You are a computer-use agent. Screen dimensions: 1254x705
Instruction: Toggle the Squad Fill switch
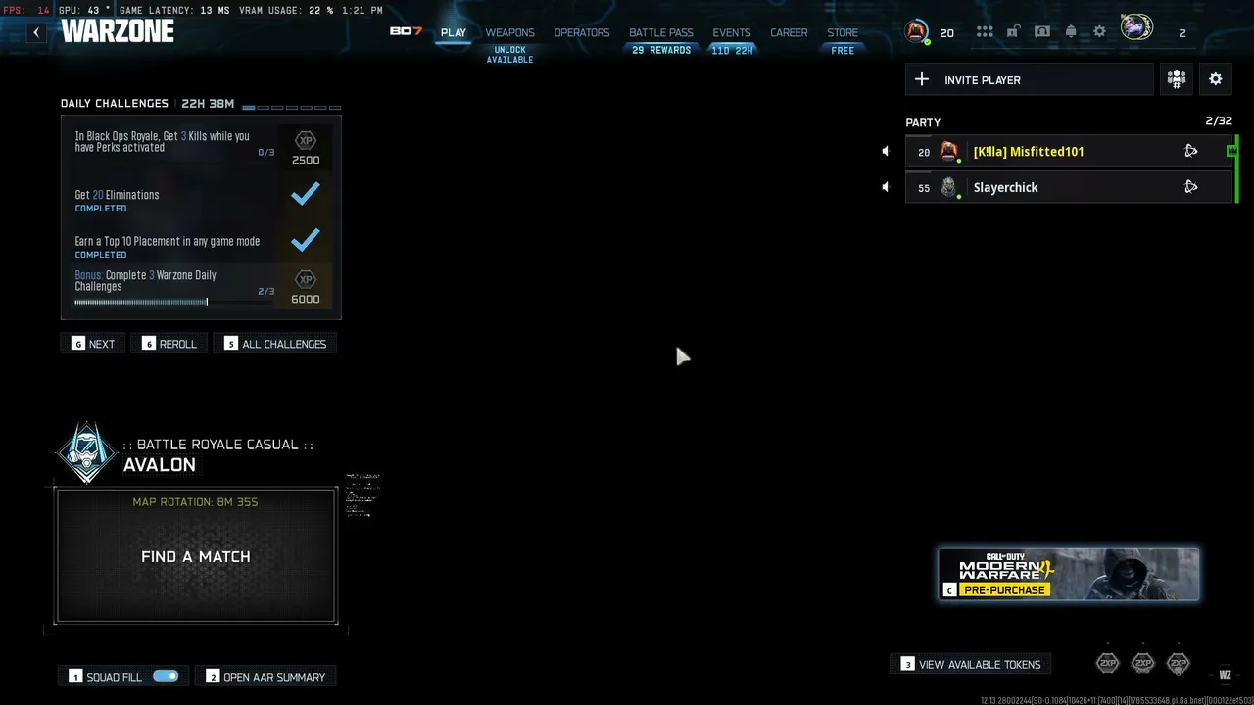coord(166,676)
